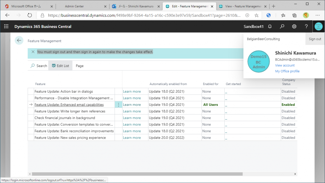Learn more about Check financial journals
This screenshot has width=325, height=183.
click(x=132, y=118)
